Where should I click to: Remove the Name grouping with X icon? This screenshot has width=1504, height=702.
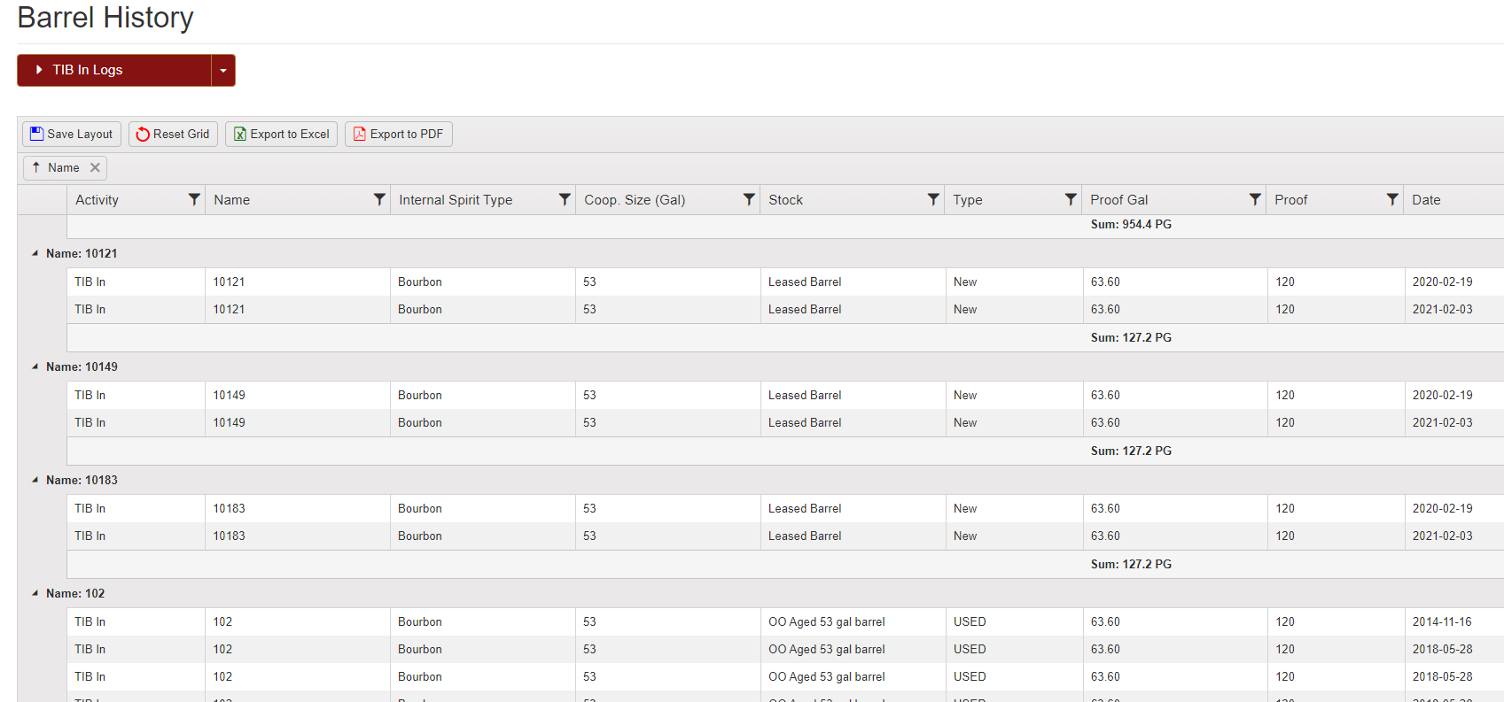[95, 167]
